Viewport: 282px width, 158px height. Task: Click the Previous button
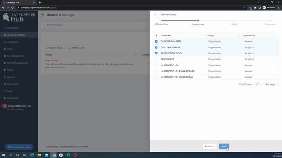point(210,147)
